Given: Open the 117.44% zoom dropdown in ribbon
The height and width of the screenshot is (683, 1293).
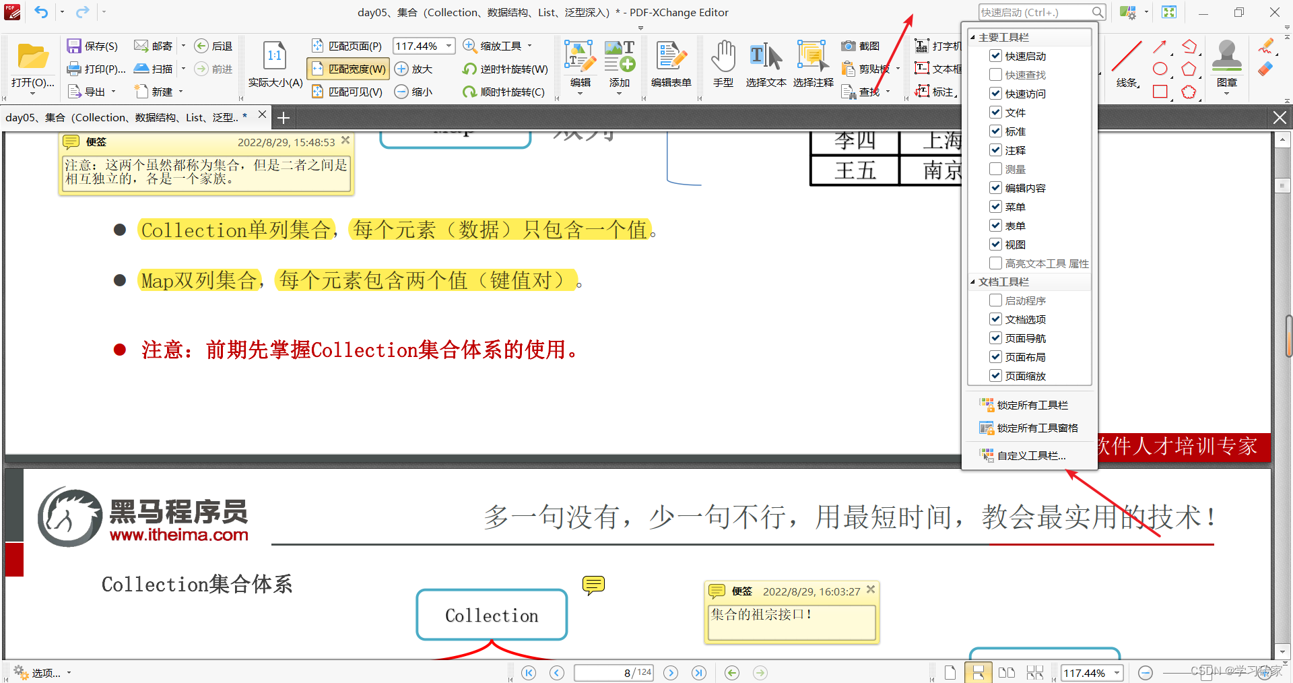Looking at the screenshot, I should point(449,46).
